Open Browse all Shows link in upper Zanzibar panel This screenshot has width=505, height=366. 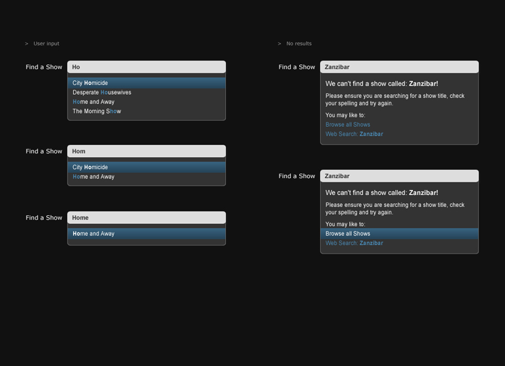348,125
